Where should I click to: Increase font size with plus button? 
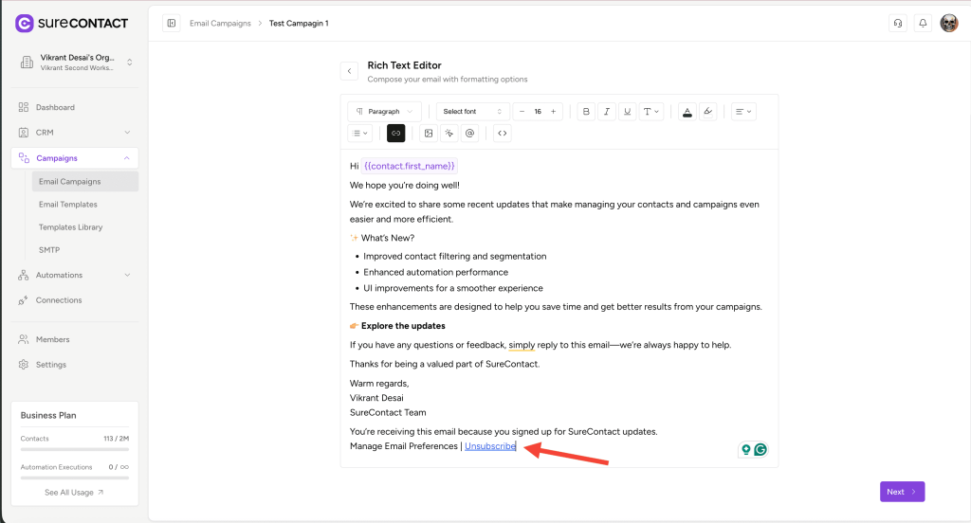pyautogui.click(x=554, y=112)
